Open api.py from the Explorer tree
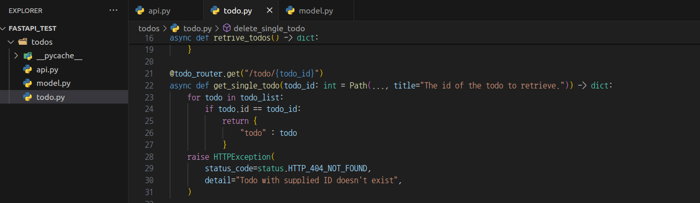This screenshot has height=203, width=700. (48, 69)
